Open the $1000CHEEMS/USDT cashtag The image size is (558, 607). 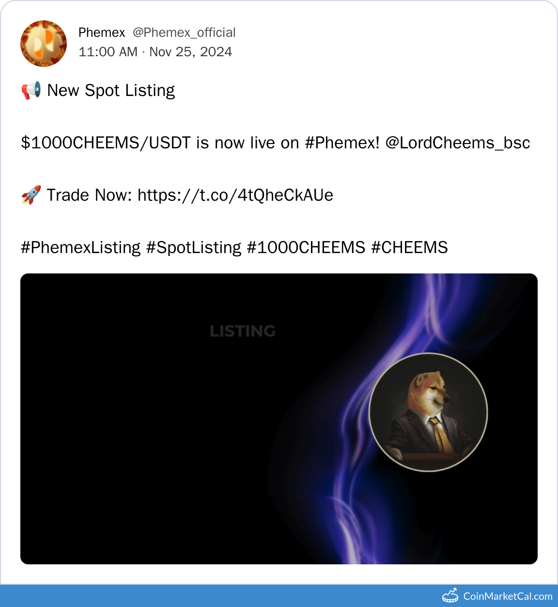pyautogui.click(x=106, y=143)
